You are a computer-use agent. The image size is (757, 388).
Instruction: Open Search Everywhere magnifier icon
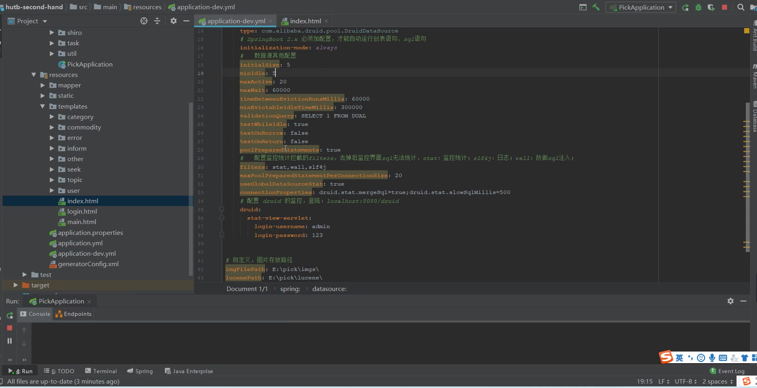click(741, 7)
